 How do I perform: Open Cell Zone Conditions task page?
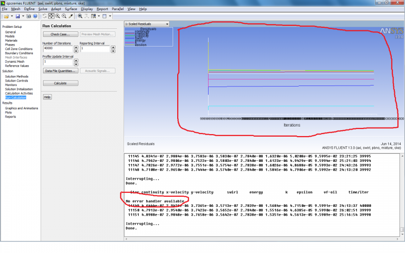click(19, 49)
